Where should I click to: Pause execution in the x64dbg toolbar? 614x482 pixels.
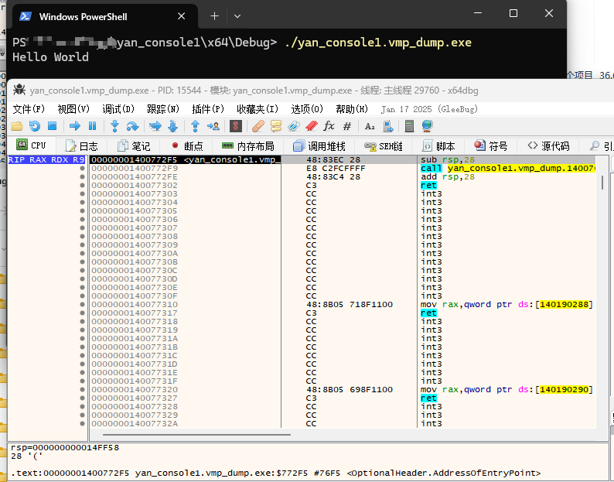pos(92,126)
